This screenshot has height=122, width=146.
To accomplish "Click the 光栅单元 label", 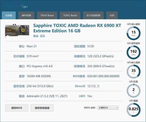I will coord(80,56).
